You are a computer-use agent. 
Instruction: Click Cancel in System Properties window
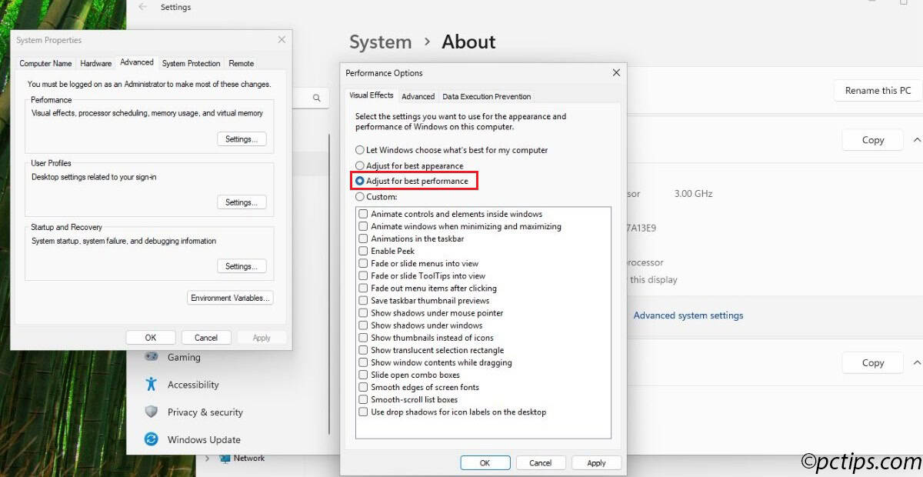[x=206, y=338]
